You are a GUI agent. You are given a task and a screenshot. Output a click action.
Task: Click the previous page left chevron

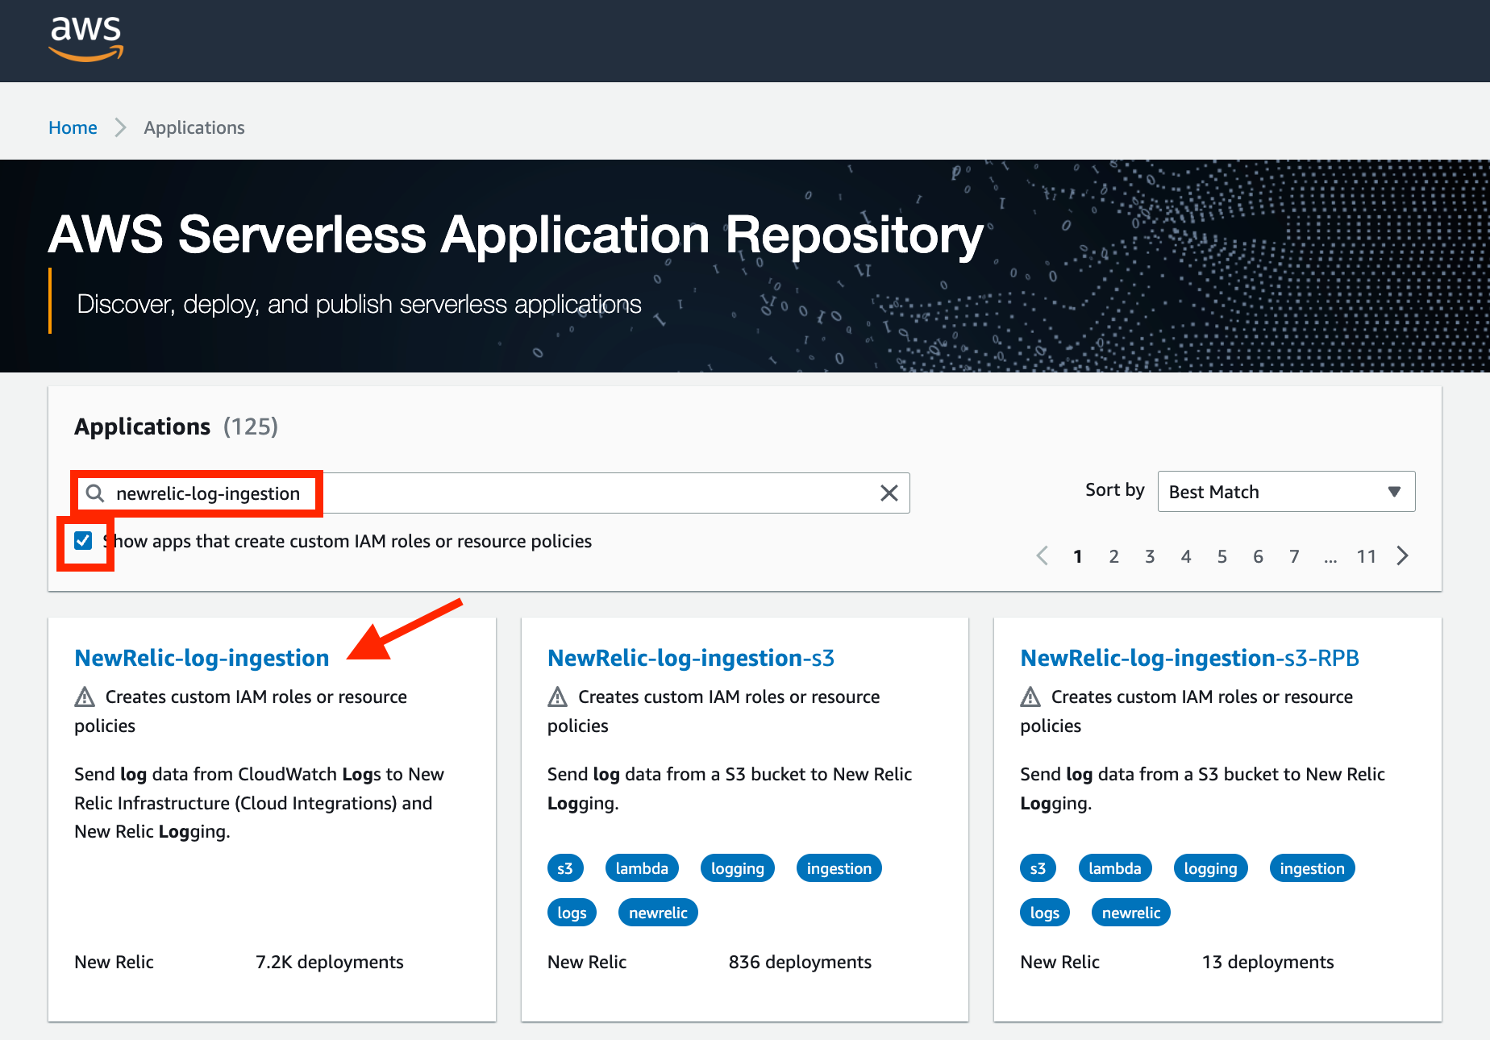pyautogui.click(x=1042, y=555)
